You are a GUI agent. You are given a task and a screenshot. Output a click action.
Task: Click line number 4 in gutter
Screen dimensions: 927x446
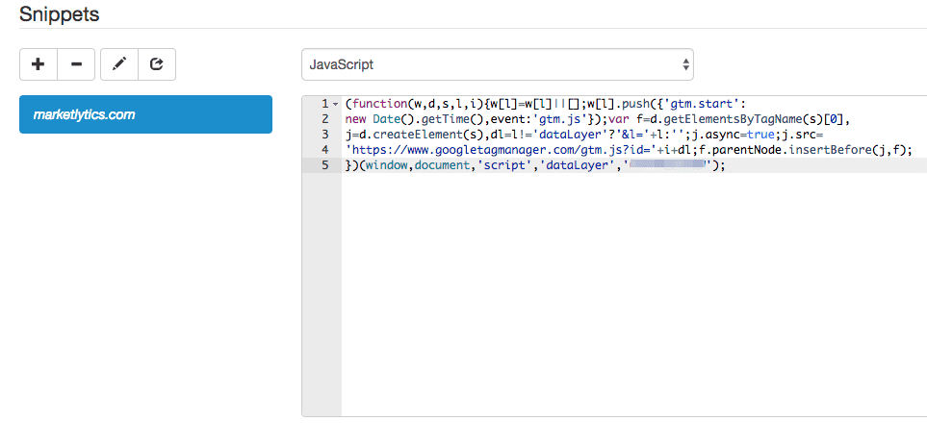(324, 150)
